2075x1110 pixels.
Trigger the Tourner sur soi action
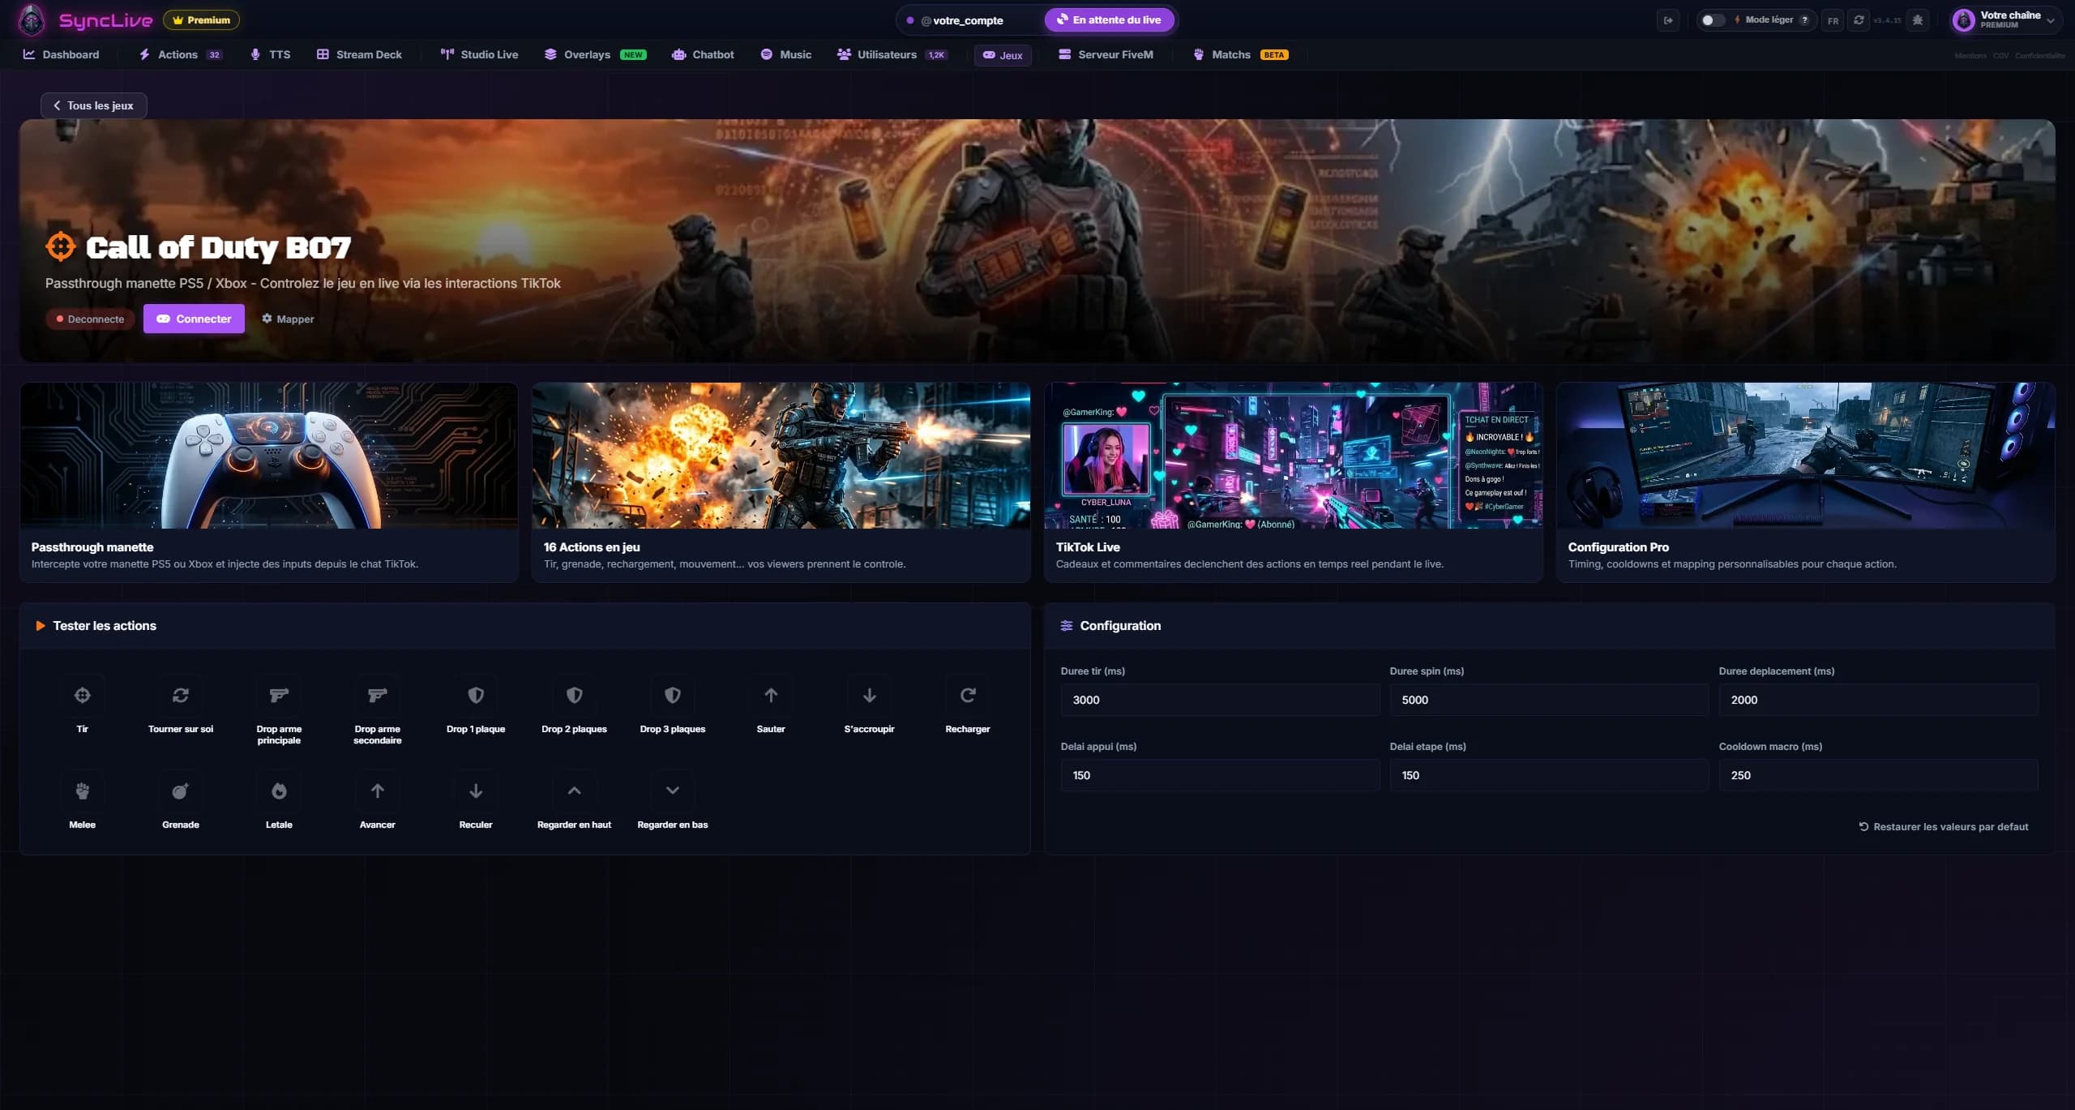coord(181,695)
